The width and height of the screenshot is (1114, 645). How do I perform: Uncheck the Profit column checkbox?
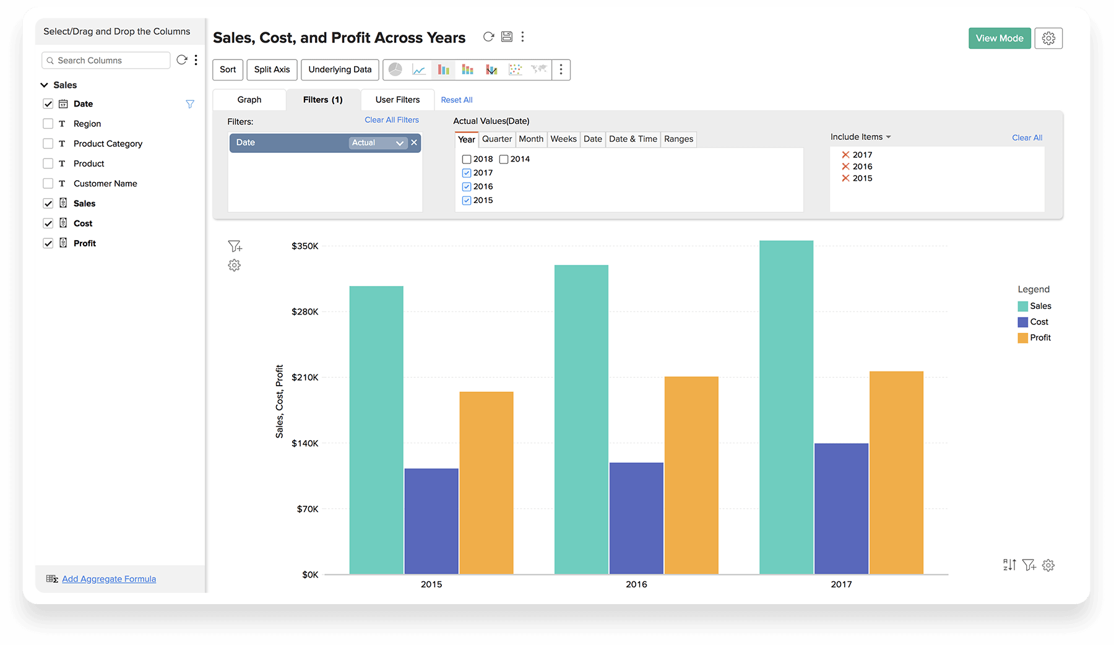point(48,243)
